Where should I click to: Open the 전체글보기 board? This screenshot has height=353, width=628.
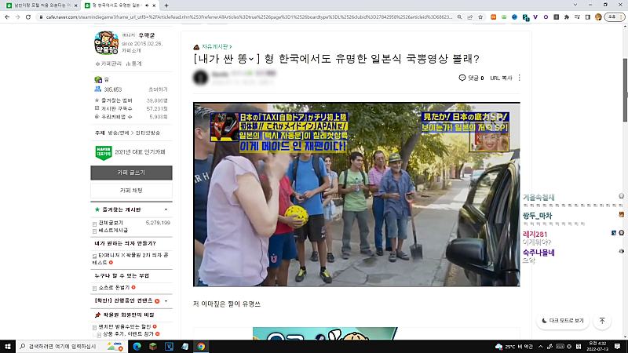[111, 223]
